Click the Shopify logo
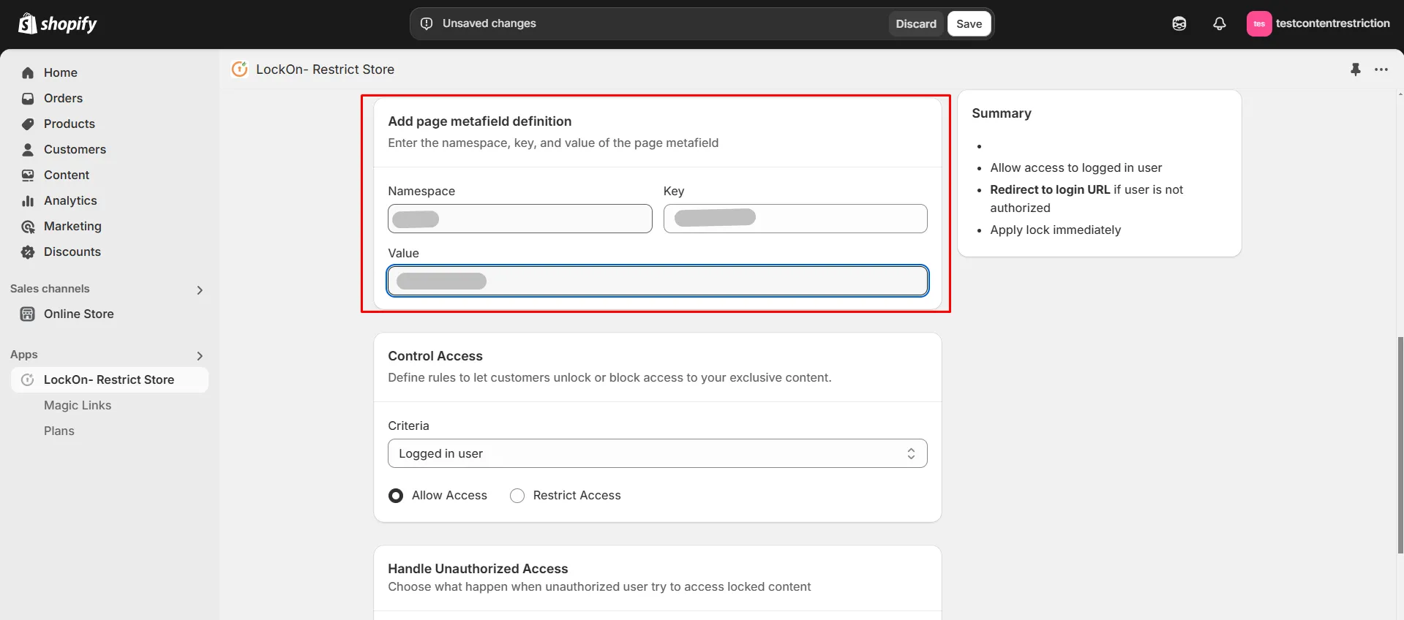Image resolution: width=1404 pixels, height=620 pixels. click(x=57, y=23)
